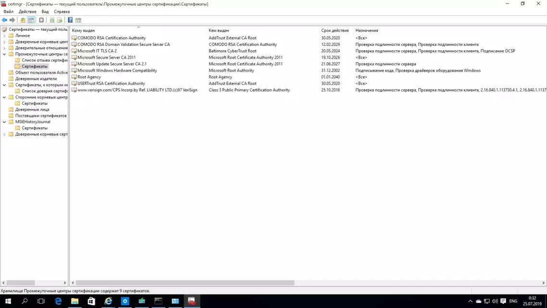Expand the Доверительные отношения node
547x308 pixels.
[4, 48]
